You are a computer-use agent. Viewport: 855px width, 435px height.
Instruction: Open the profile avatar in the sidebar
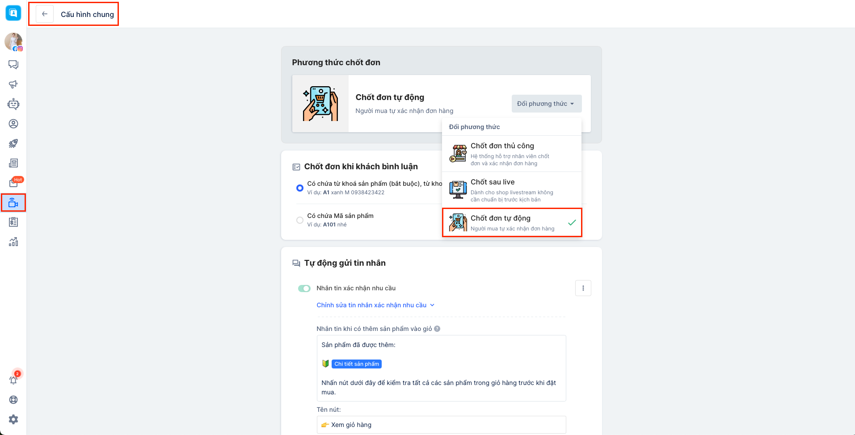(13, 42)
